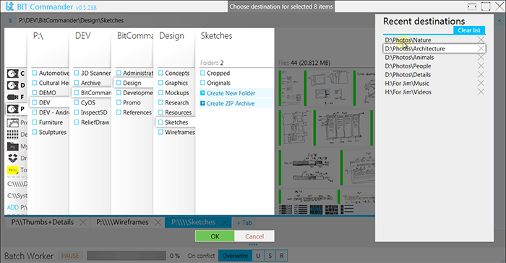This screenshot has height=263, width=506.
Task: Remove D:\Photos\Details from recent list
Action: tap(481, 75)
